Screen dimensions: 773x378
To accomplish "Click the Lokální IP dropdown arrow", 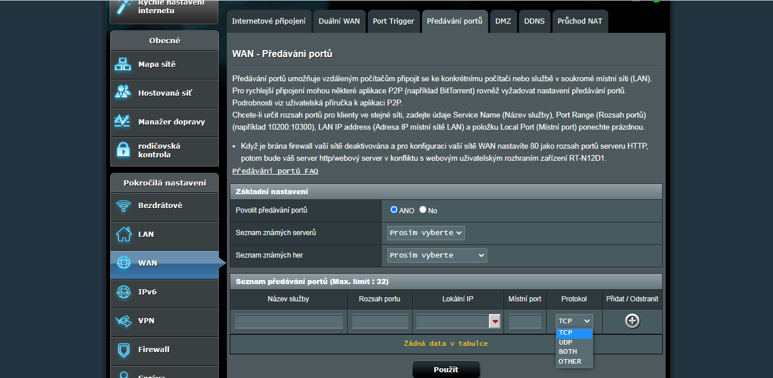I will click(495, 322).
